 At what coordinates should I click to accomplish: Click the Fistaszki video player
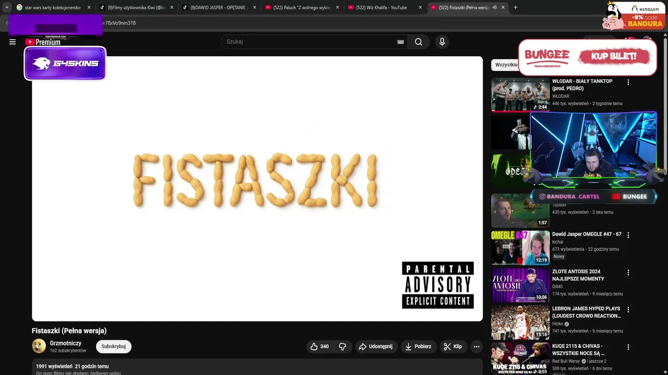tap(257, 189)
